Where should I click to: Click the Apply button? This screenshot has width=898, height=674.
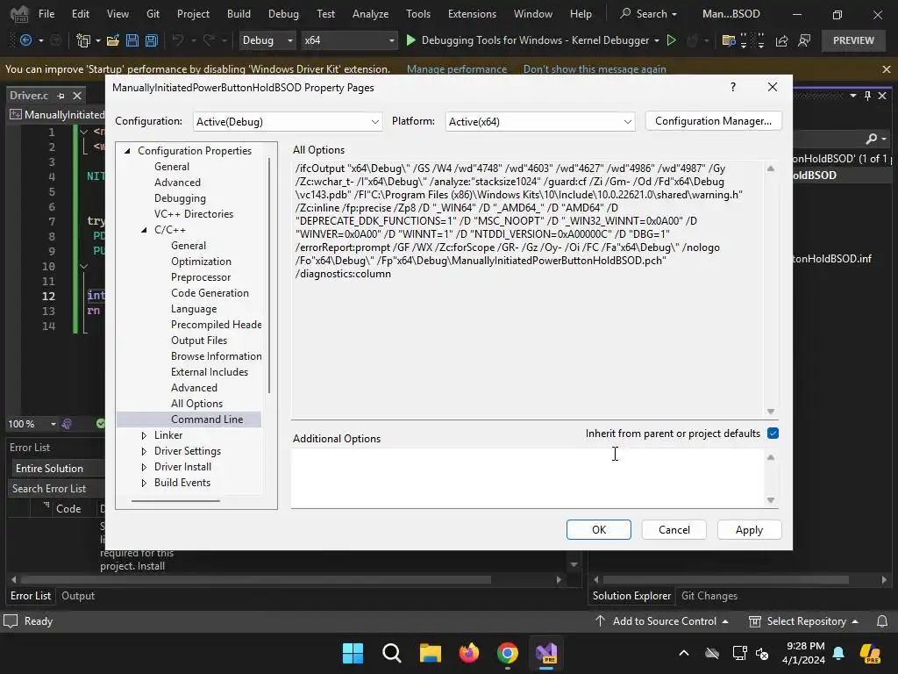click(x=749, y=530)
